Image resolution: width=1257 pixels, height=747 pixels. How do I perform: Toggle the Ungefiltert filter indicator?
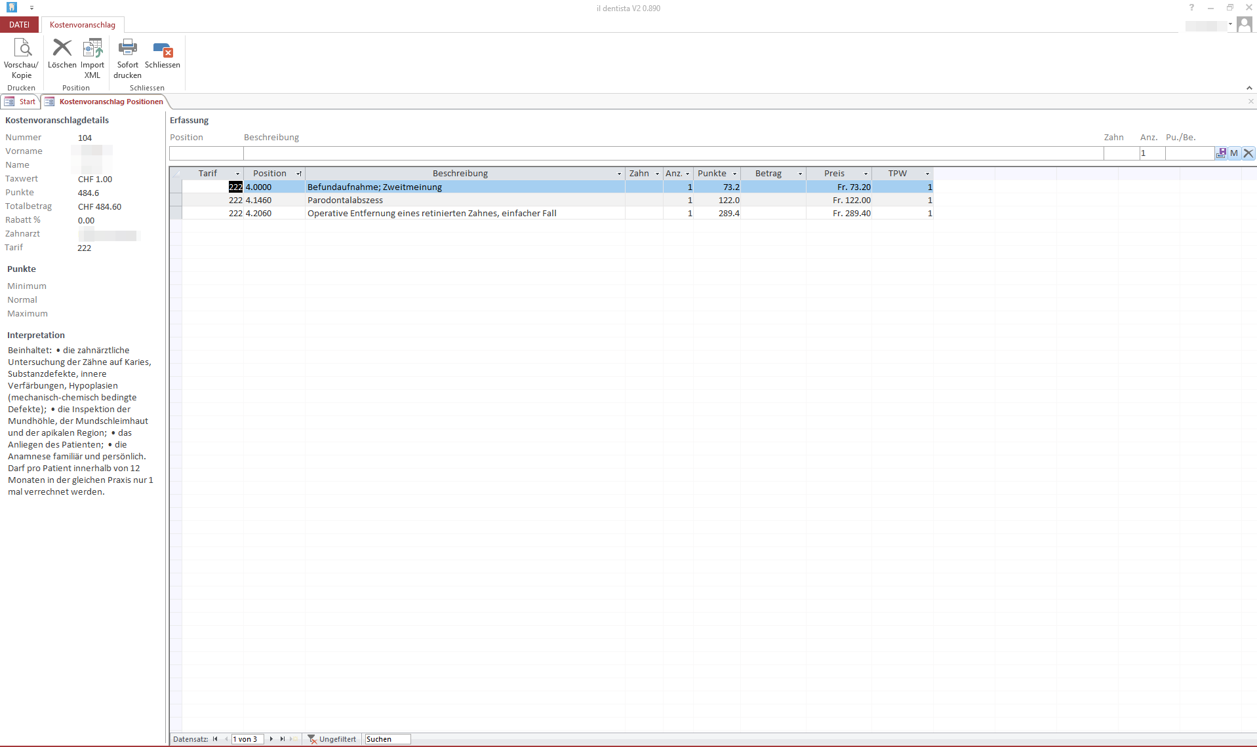[x=332, y=739]
